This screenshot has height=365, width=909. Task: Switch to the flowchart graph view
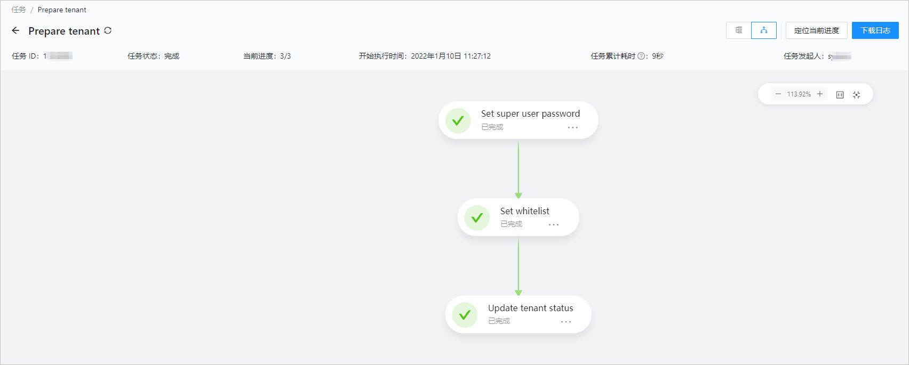pyautogui.click(x=764, y=30)
